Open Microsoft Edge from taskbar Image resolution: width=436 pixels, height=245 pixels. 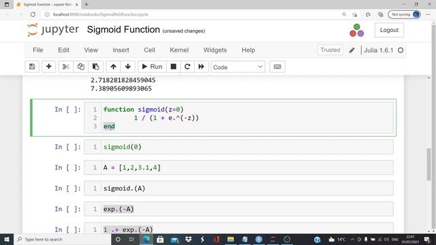coord(146,239)
